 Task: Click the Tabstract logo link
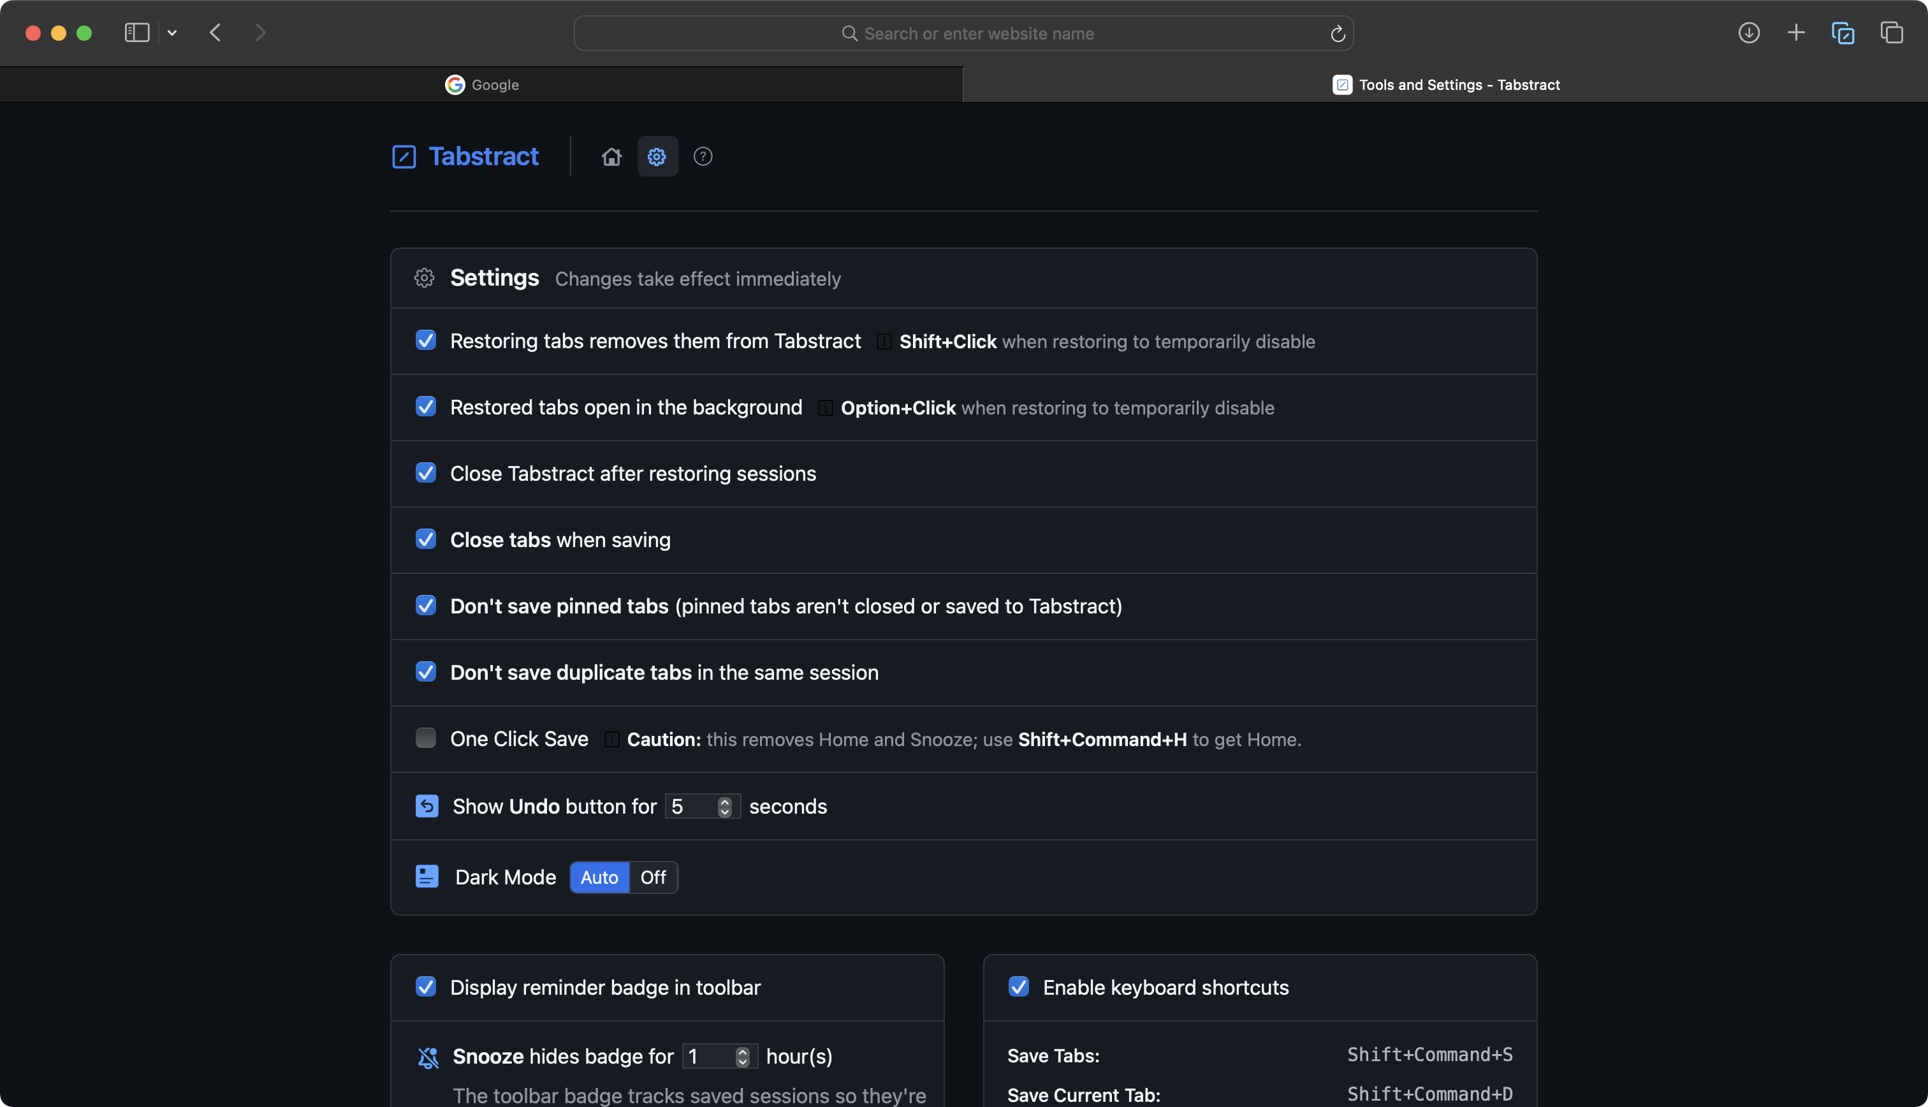[465, 157]
